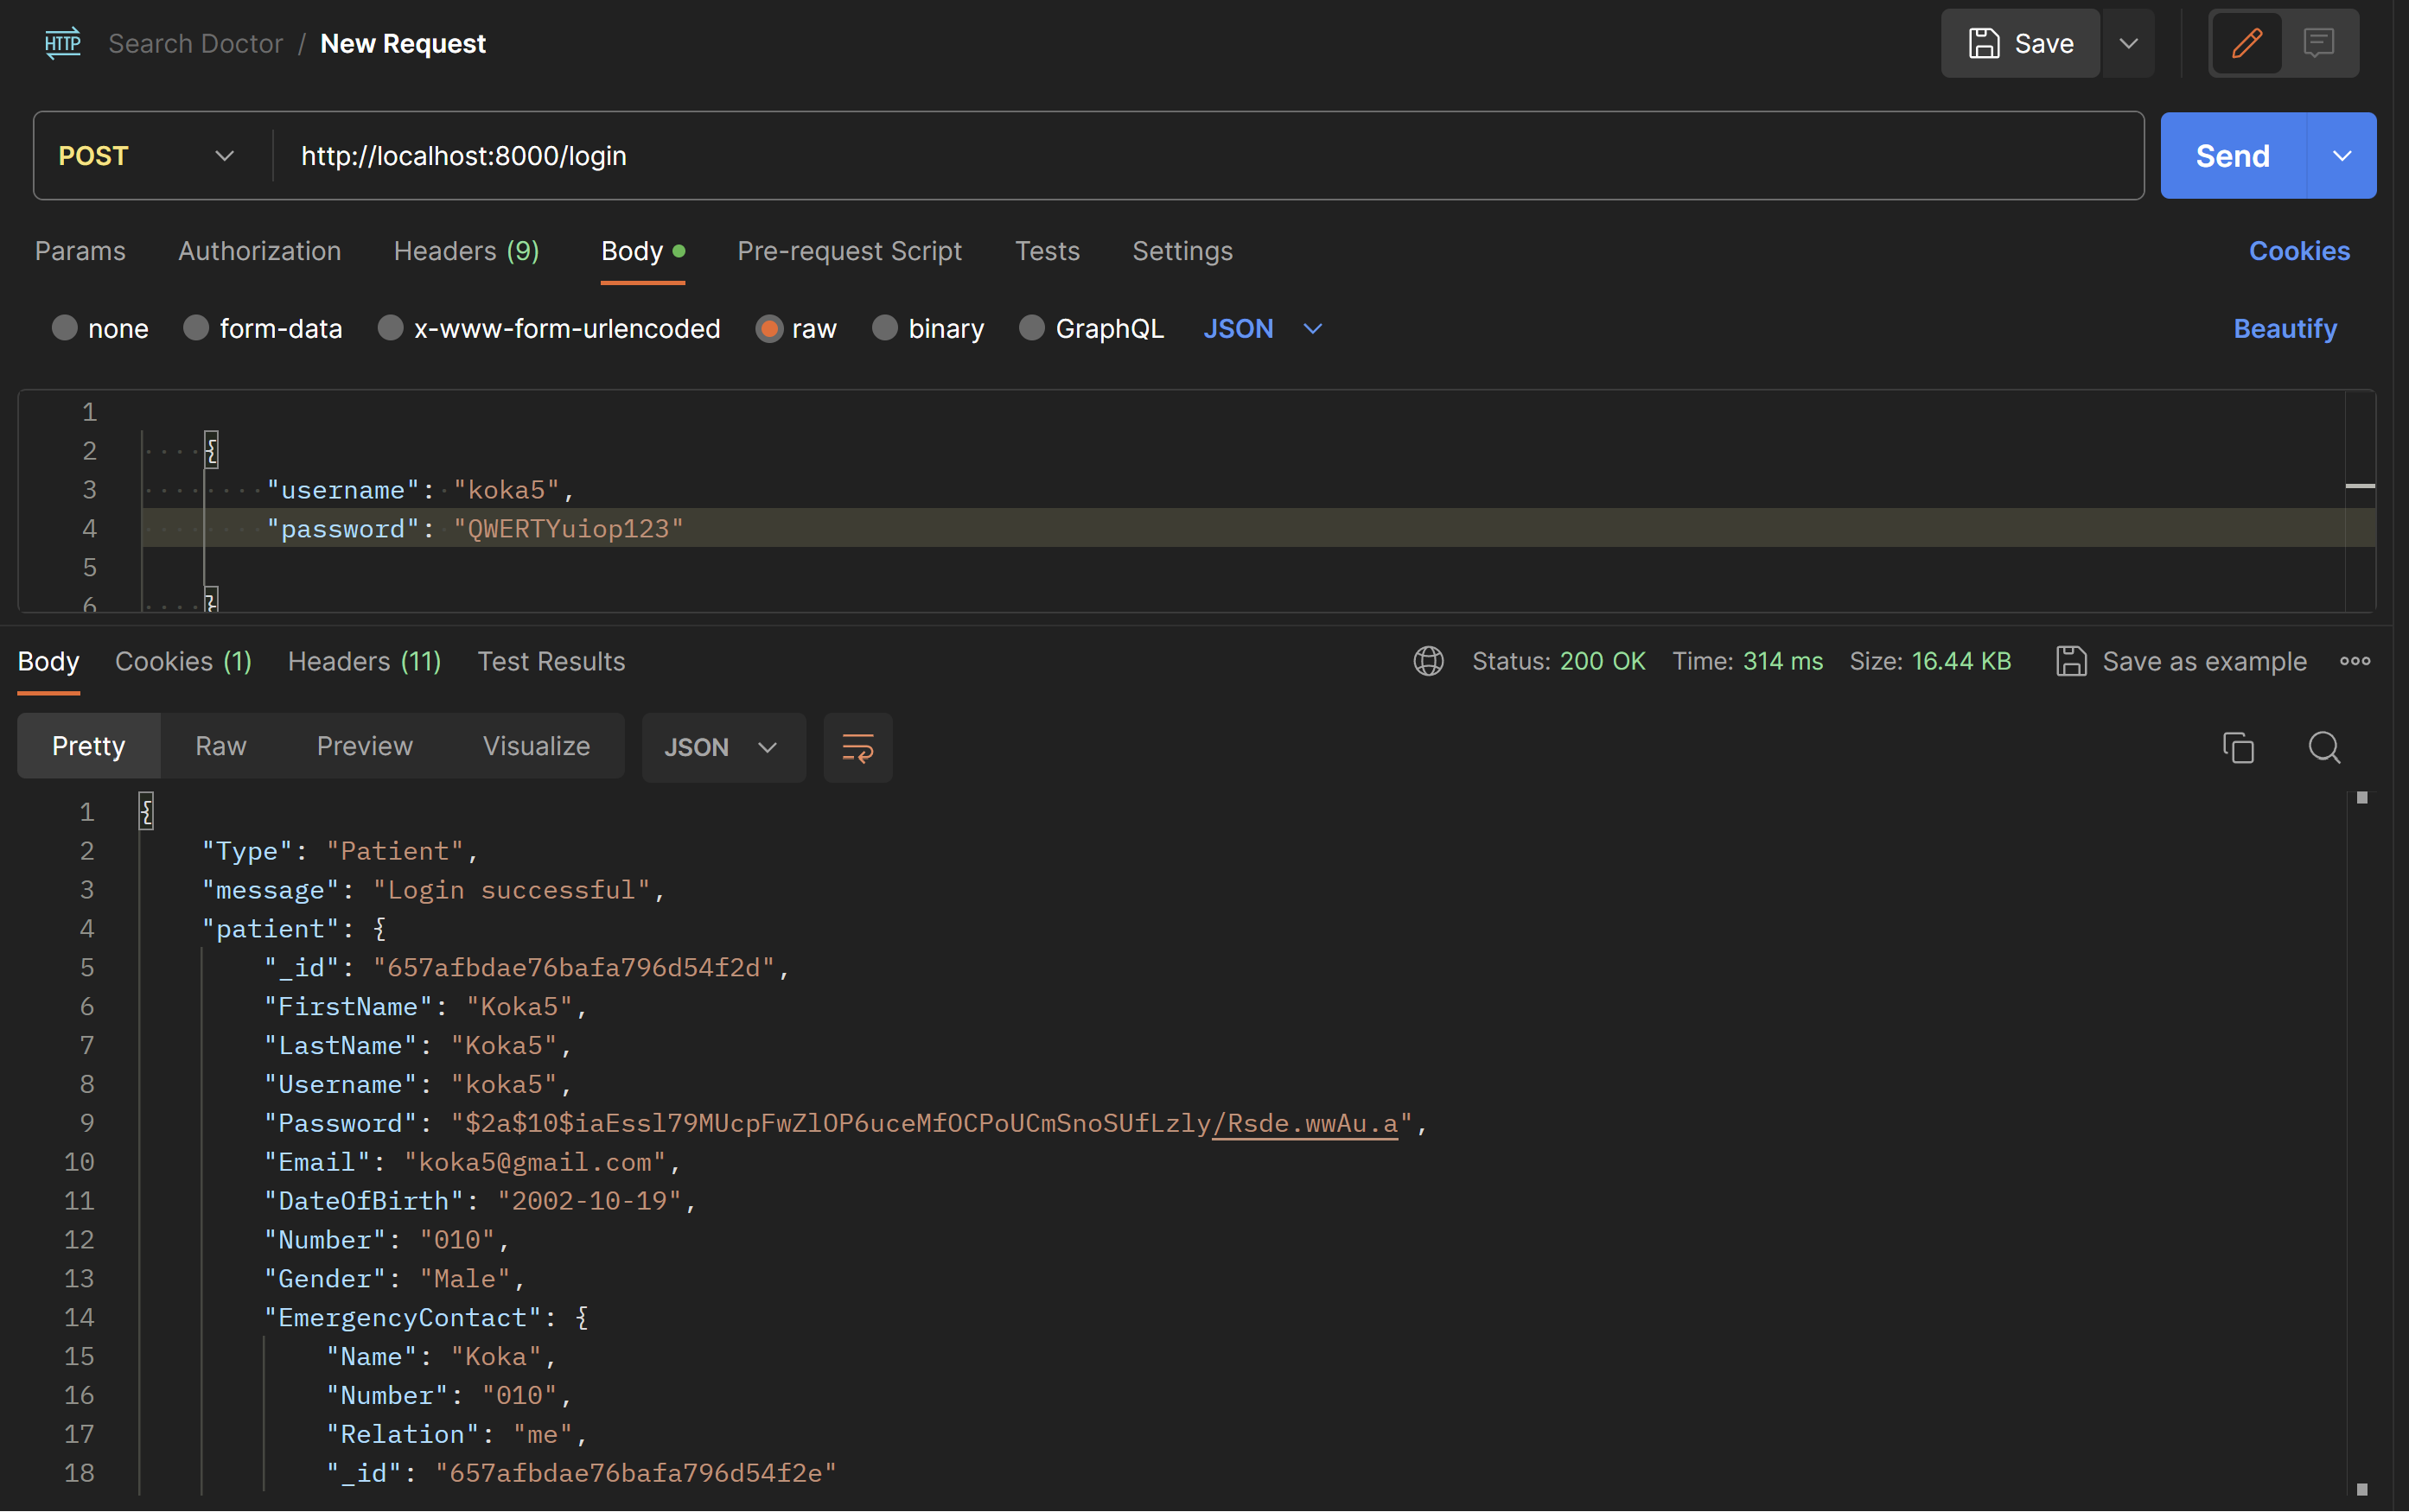The image size is (2409, 1512).
Task: Click the password line in request body
Action: click(475, 528)
